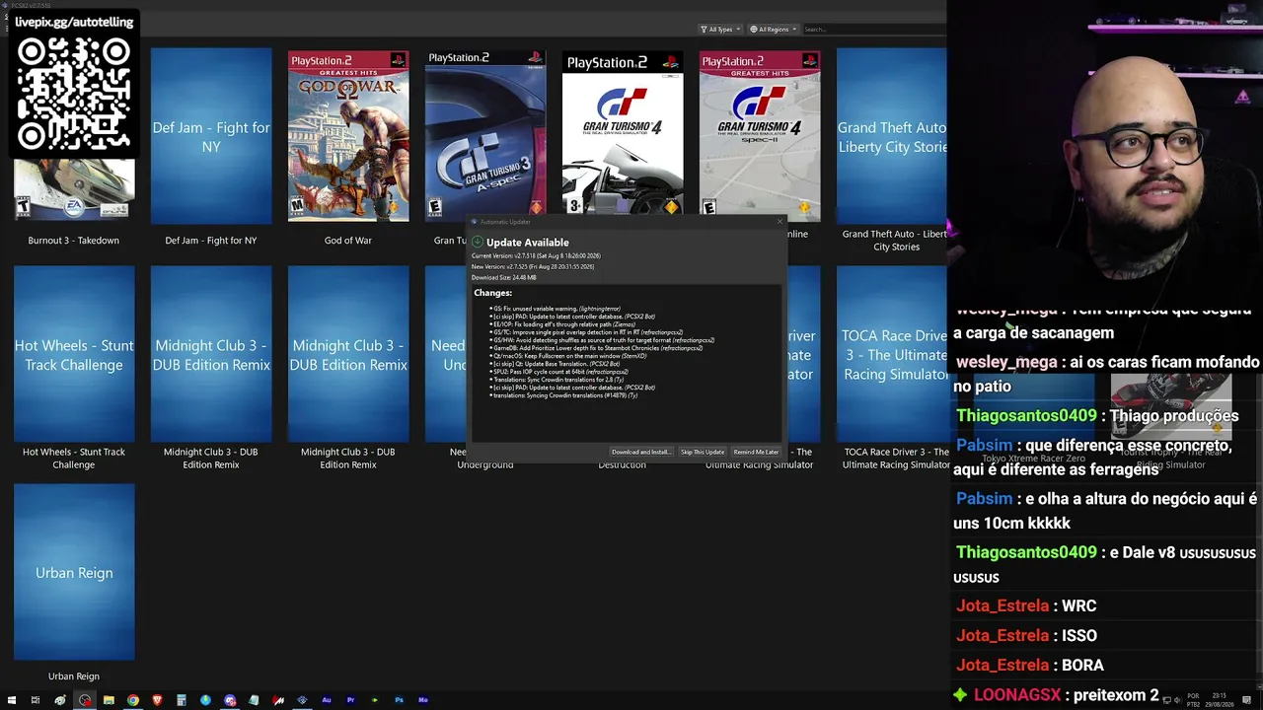The height and width of the screenshot is (710, 1263).
Task: Select the Urban Reign blue cover
Action: (74, 572)
